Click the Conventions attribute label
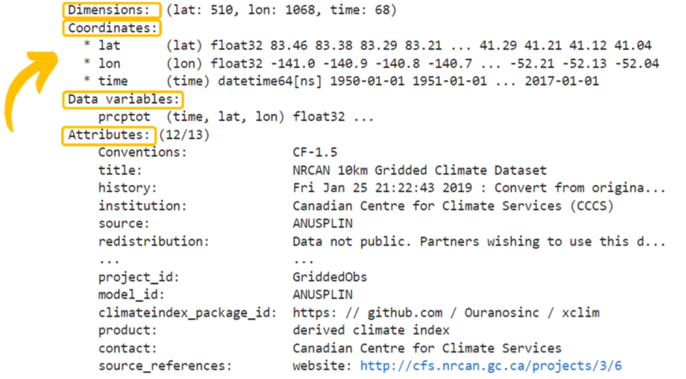The width and height of the screenshot is (686, 379). click(x=142, y=153)
